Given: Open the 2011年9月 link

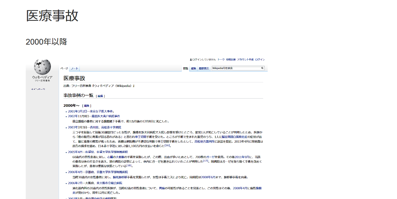Looking at the screenshot, I should tap(242, 157).
